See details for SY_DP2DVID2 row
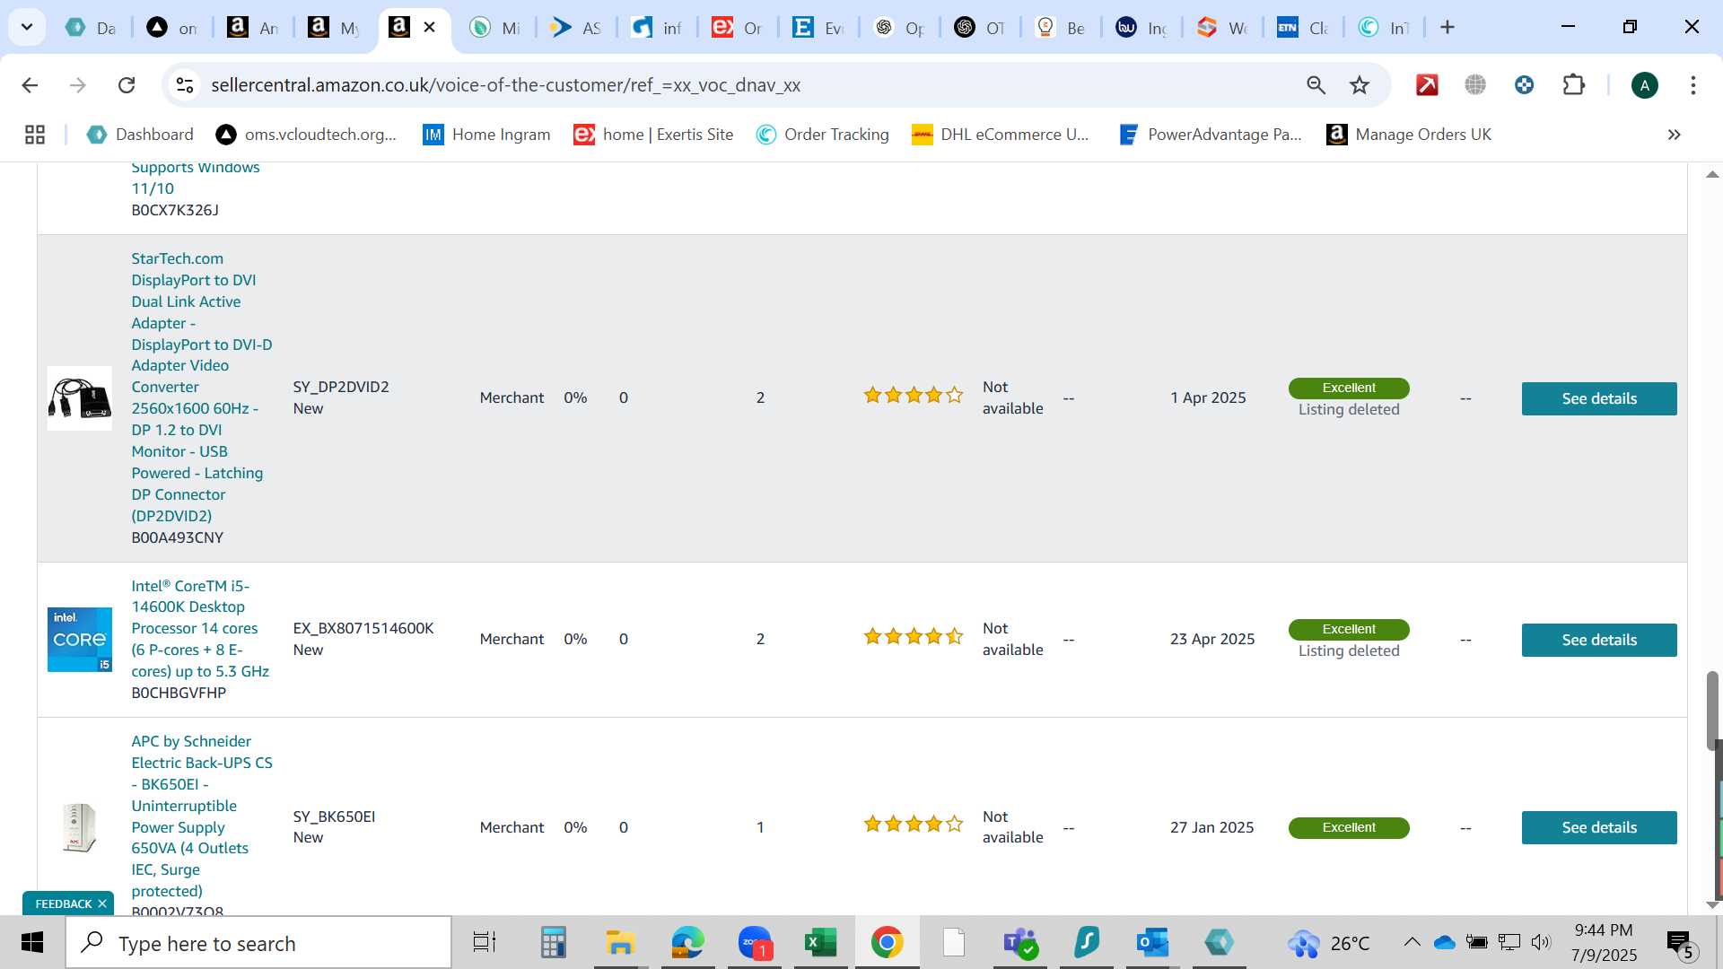 click(1598, 398)
